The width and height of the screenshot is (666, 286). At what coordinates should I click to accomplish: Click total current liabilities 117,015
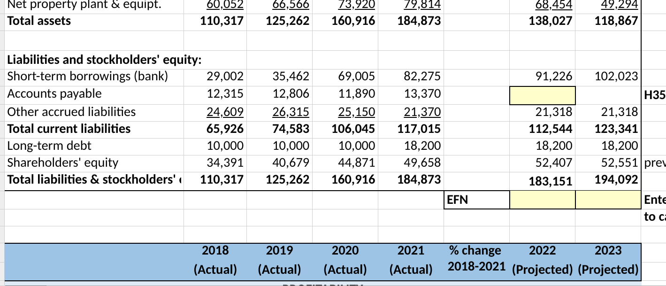click(x=419, y=129)
